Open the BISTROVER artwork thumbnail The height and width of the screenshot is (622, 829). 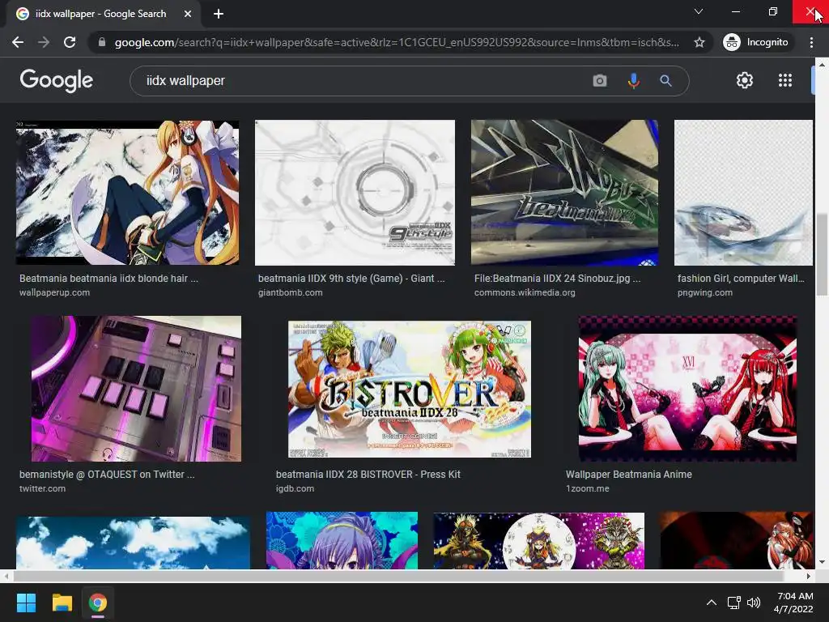[409, 390]
